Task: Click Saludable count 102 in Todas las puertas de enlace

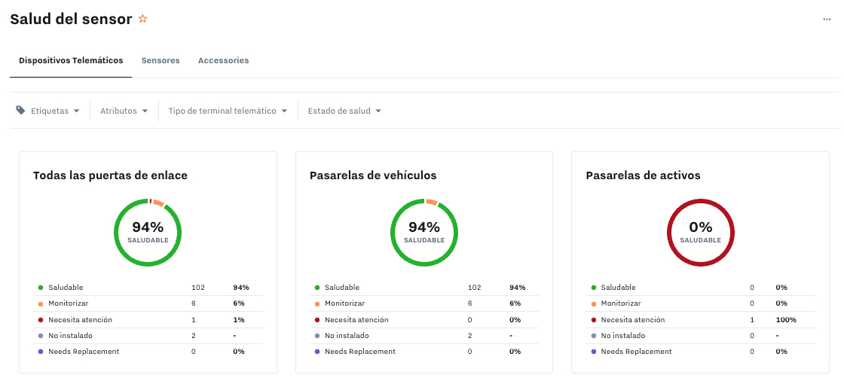Action: (x=198, y=288)
